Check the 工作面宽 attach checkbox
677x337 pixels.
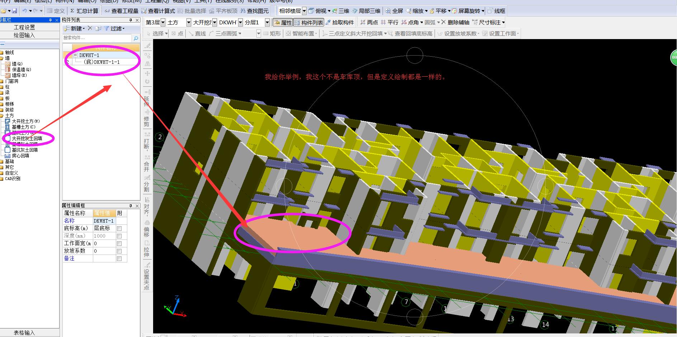click(x=119, y=243)
